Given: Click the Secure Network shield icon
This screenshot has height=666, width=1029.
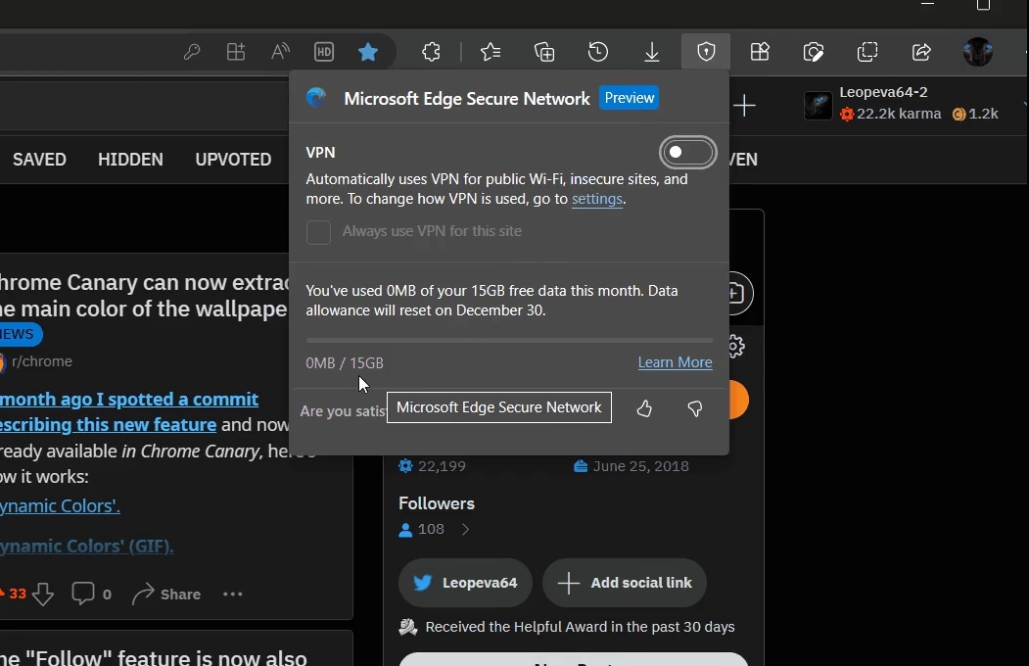Looking at the screenshot, I should (x=706, y=52).
